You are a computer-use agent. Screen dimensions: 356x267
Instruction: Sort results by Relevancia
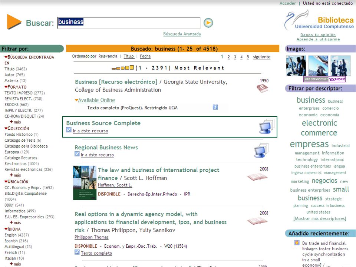108,56
